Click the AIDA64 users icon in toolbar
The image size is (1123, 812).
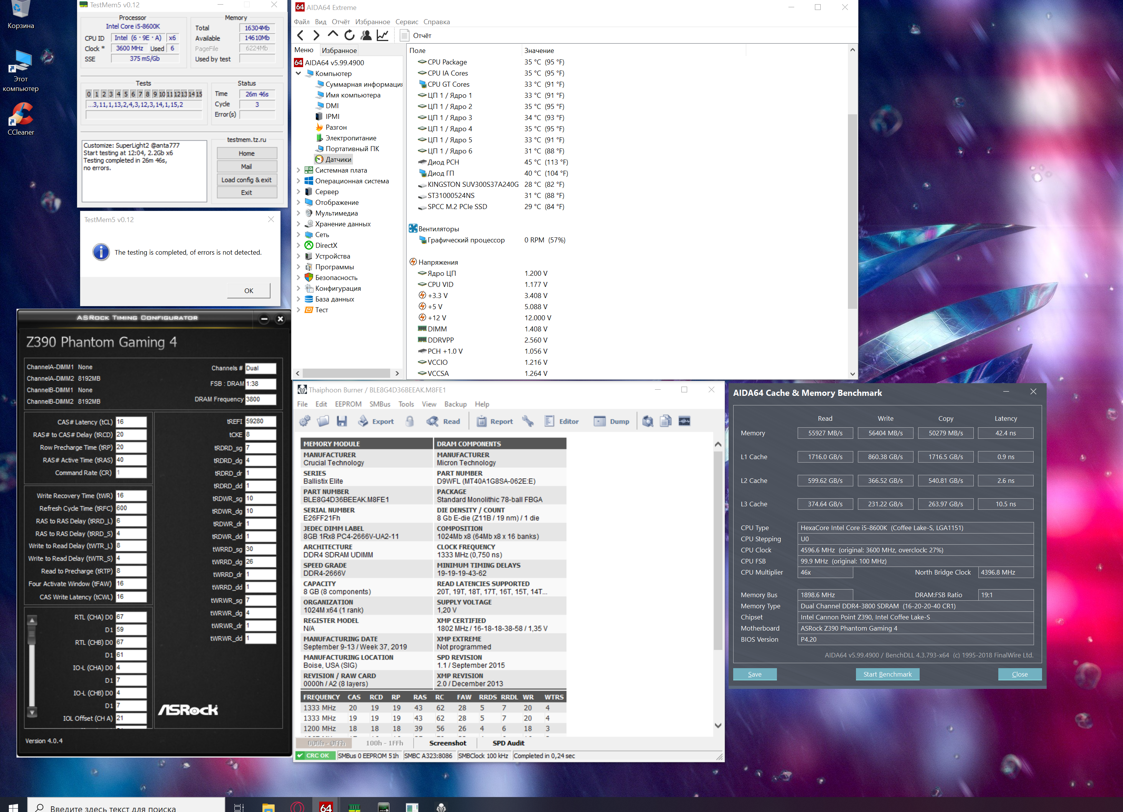(366, 35)
